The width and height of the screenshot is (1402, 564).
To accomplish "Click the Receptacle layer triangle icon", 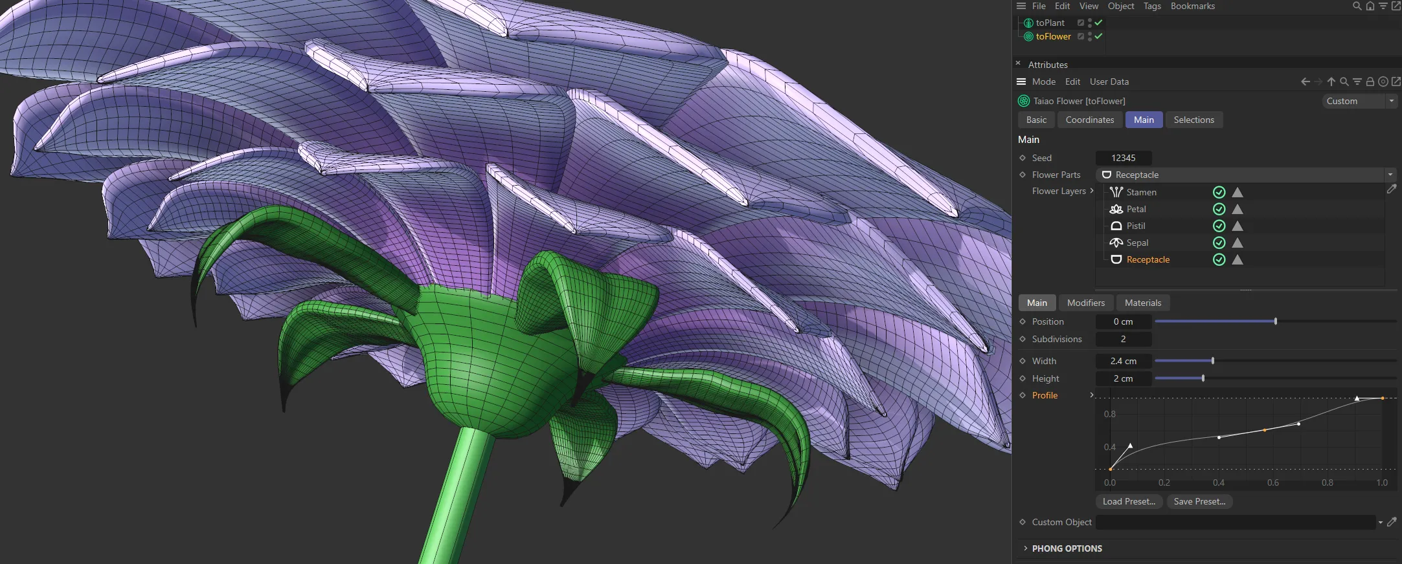I will 1238,259.
